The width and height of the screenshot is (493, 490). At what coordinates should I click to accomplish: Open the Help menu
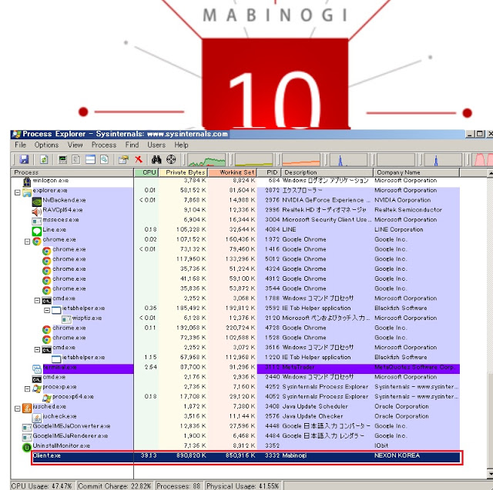pyautogui.click(x=181, y=145)
